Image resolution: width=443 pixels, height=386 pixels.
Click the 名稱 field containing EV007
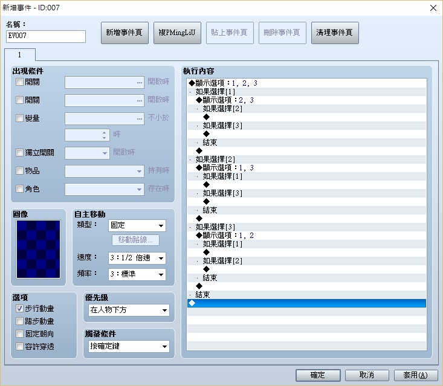46,36
